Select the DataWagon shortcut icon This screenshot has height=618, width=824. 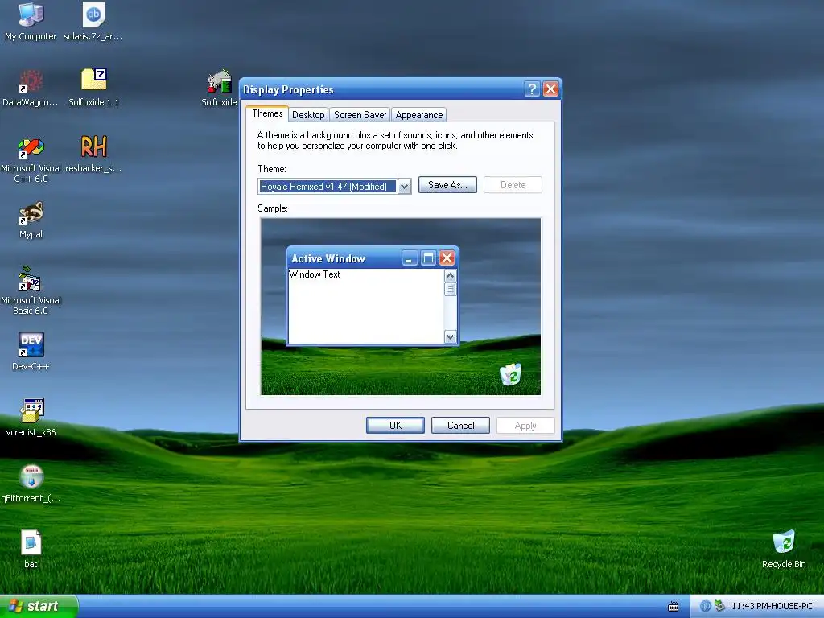click(x=31, y=87)
